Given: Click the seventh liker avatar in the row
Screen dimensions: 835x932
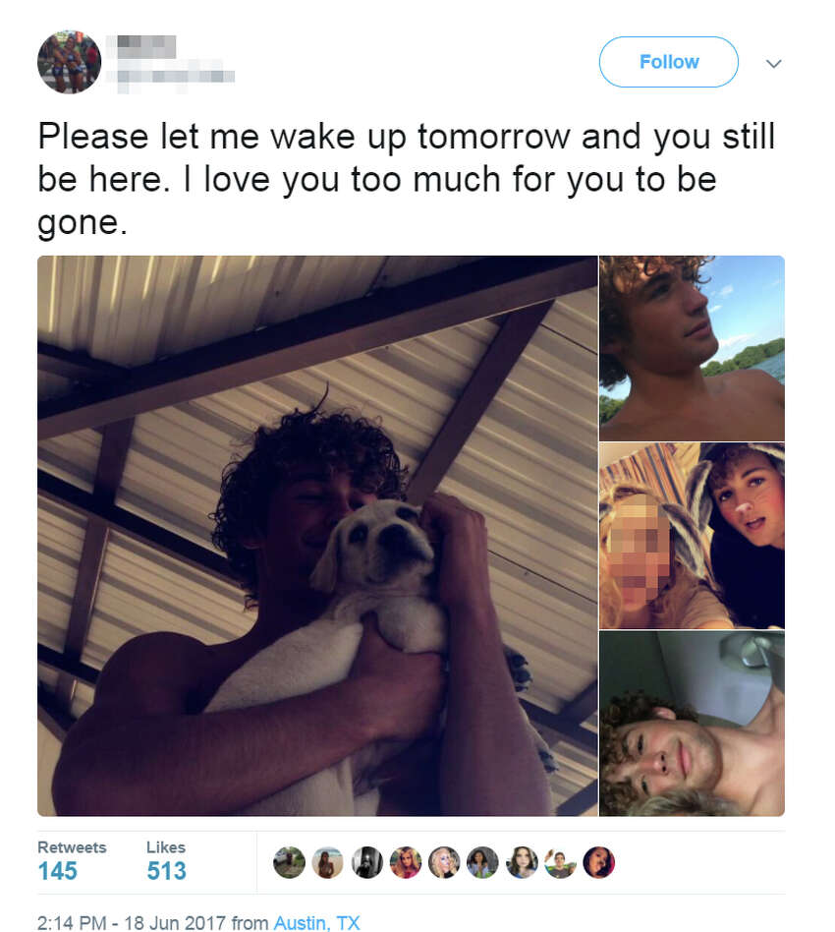Looking at the screenshot, I should [x=522, y=862].
